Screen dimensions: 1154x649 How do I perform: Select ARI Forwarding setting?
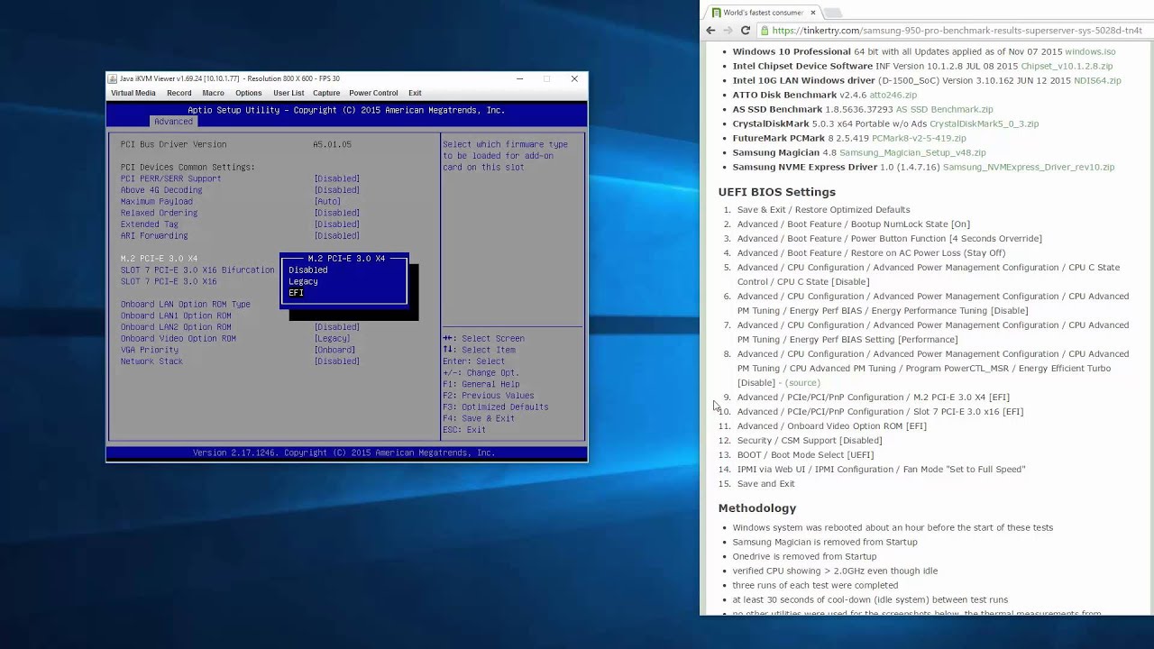click(154, 236)
